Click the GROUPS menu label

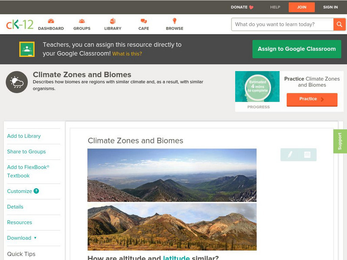click(82, 29)
